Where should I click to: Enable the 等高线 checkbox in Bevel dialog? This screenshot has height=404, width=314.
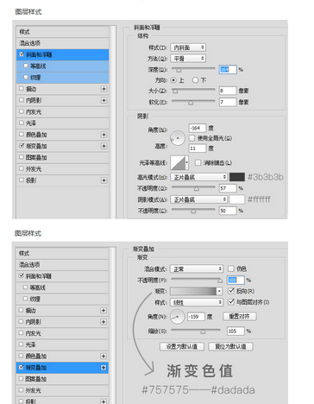pos(26,66)
